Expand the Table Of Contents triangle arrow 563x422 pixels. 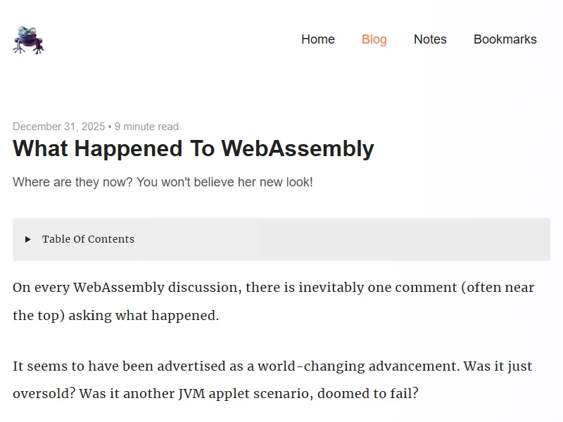click(x=28, y=239)
